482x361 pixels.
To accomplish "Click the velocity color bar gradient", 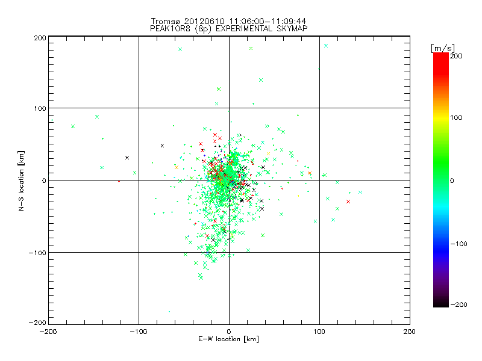I will pos(441,180).
